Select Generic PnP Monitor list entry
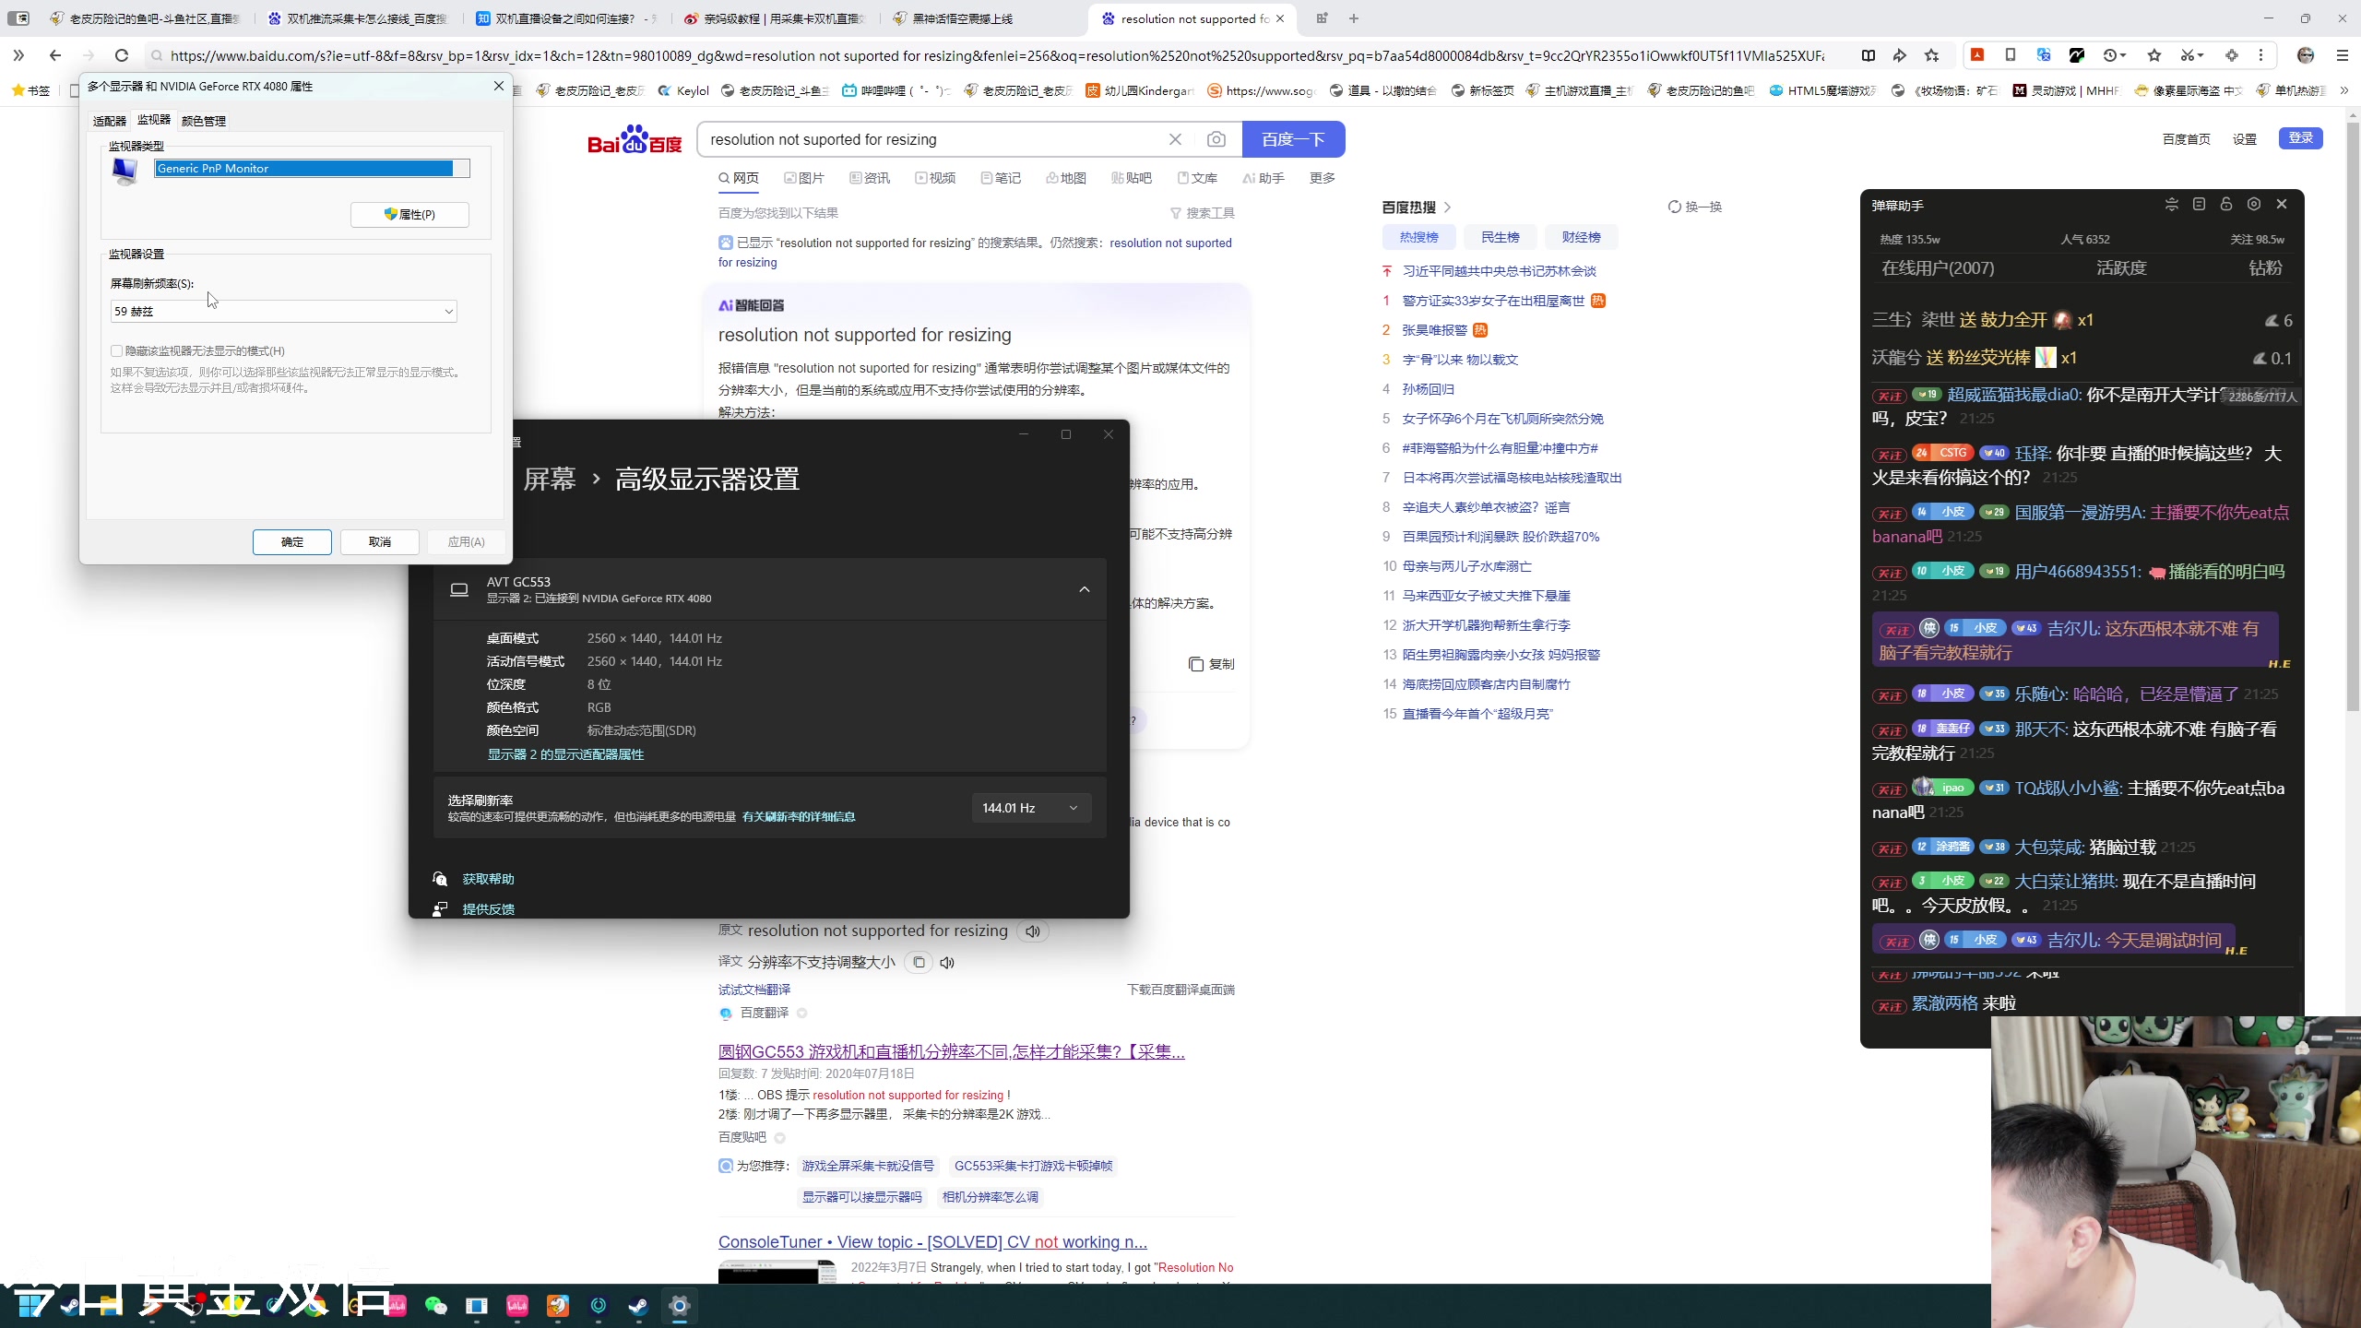The height and width of the screenshot is (1328, 2361). pyautogui.click(x=312, y=169)
